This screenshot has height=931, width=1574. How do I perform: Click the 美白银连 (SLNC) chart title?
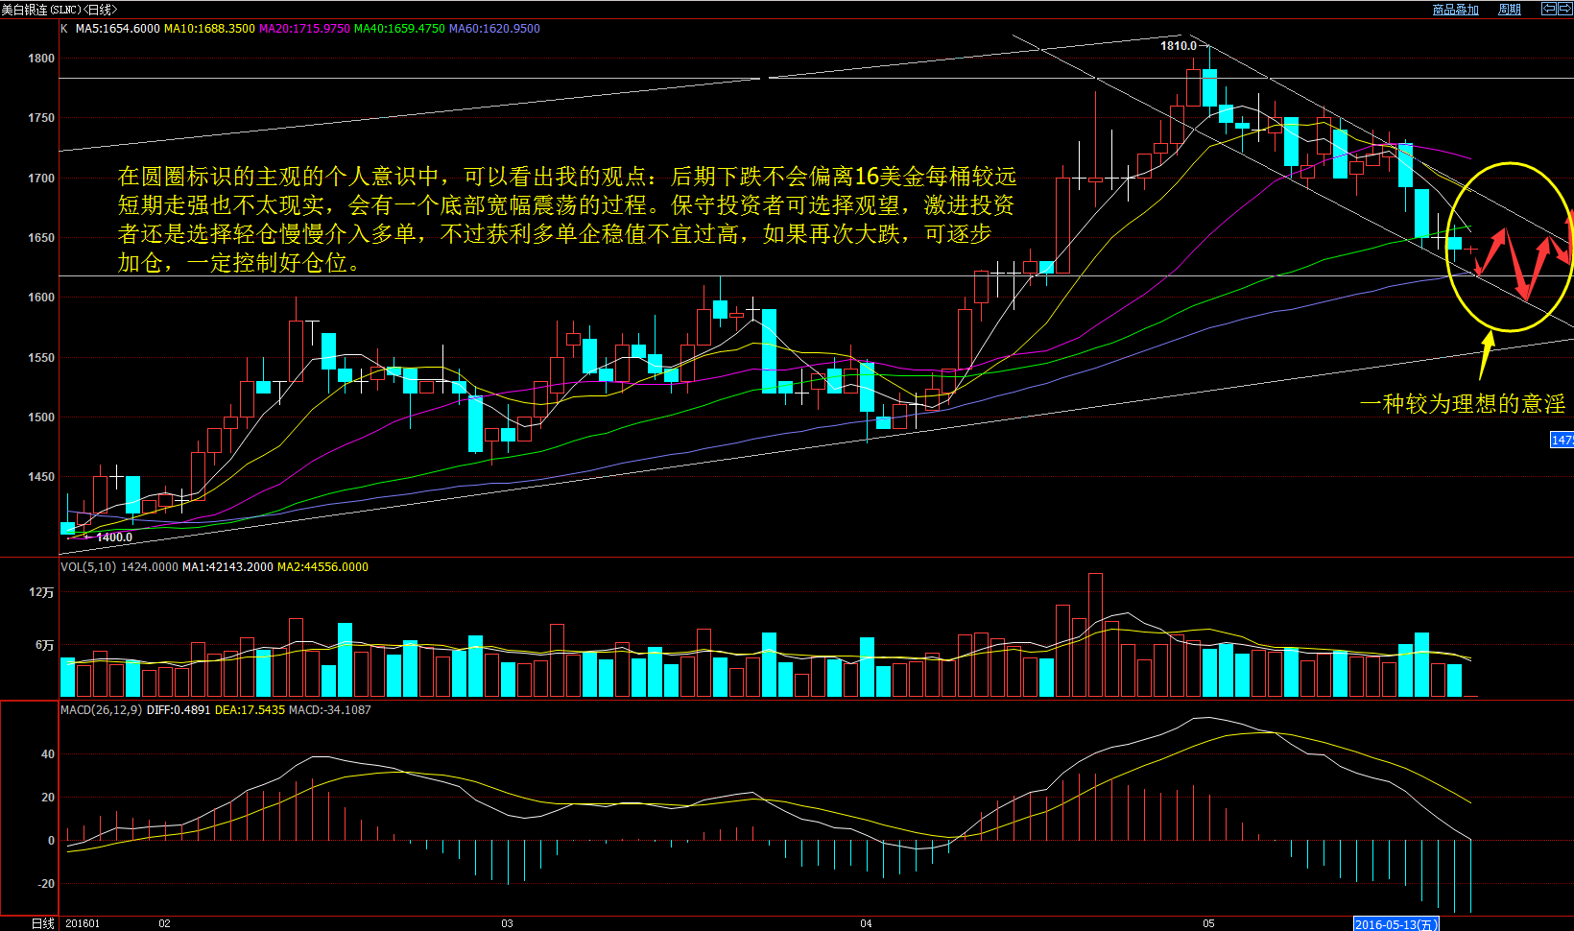pyautogui.click(x=59, y=10)
